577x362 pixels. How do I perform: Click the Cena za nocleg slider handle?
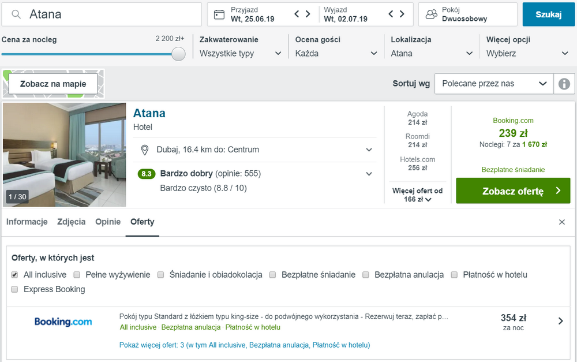pyautogui.click(x=178, y=54)
